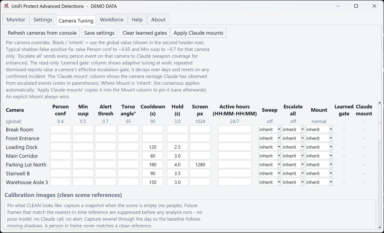Click the scrollbar up arrow
The image size is (384, 233).
(x=379, y=103)
